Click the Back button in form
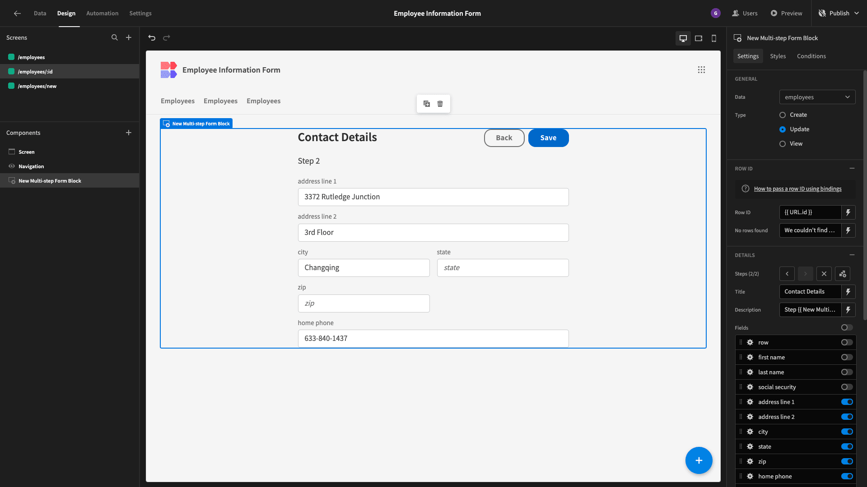Image resolution: width=867 pixels, height=487 pixels. [504, 138]
